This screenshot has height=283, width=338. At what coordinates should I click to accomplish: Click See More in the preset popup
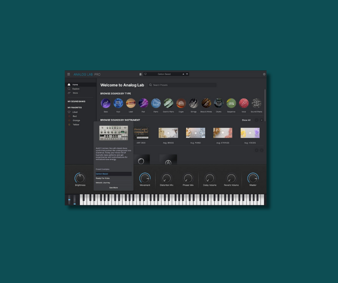click(x=113, y=187)
